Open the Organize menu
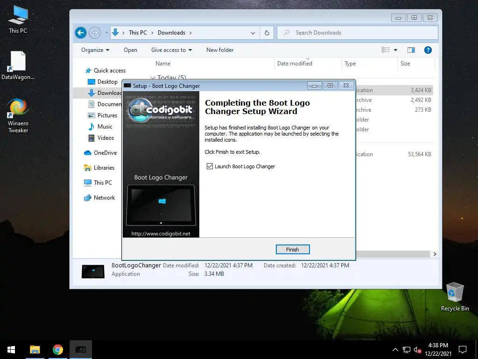The image size is (478, 359). pyautogui.click(x=95, y=50)
